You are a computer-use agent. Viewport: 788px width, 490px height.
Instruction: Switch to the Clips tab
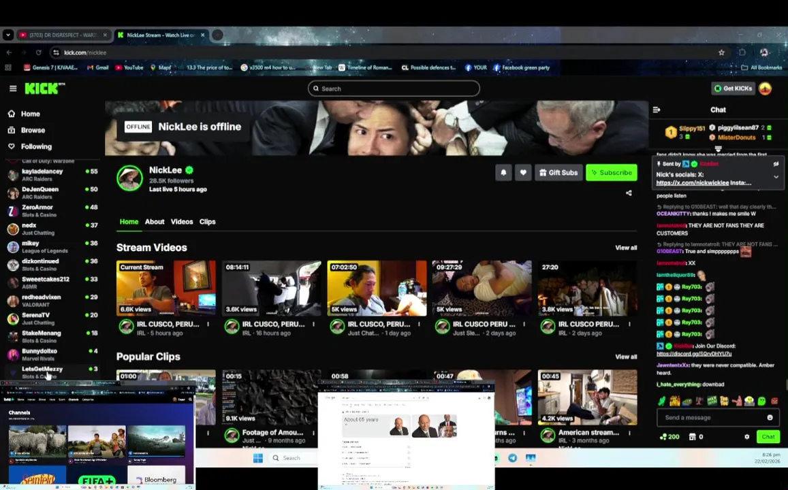pyautogui.click(x=207, y=221)
